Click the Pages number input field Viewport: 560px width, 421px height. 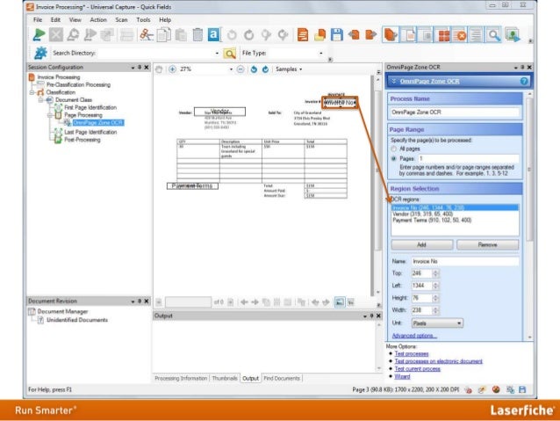(x=468, y=158)
